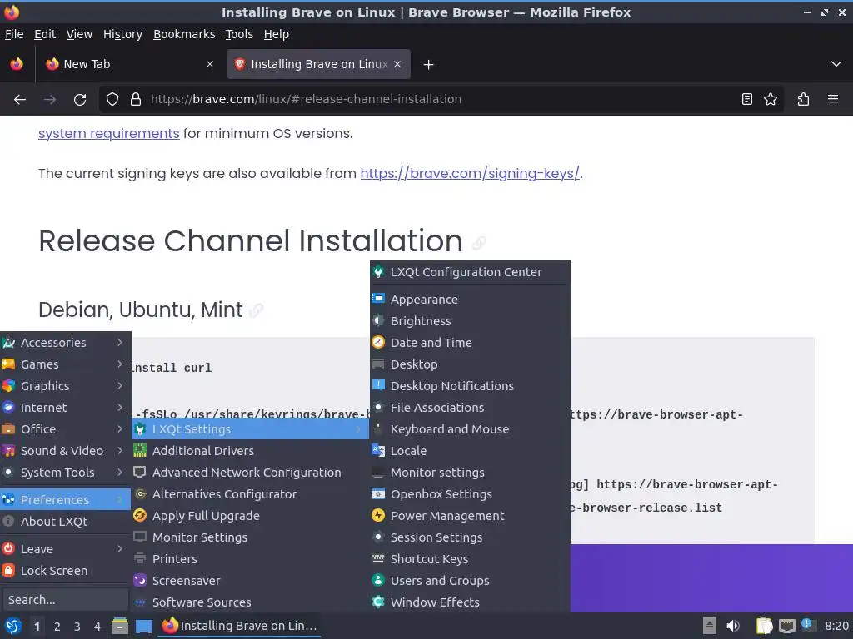This screenshot has width=853, height=639.
Task: Close the Installing Brave on Linux tab
Action: (x=397, y=64)
